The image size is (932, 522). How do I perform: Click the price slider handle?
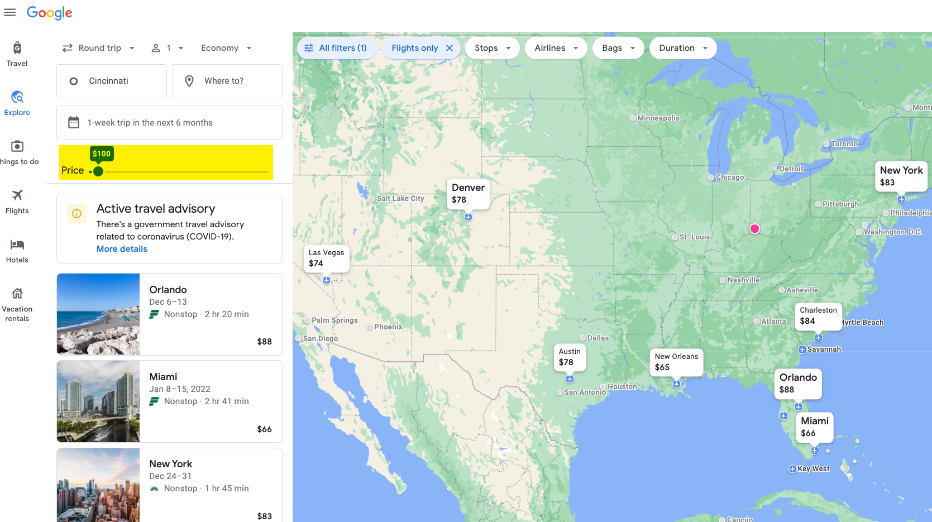pos(98,171)
